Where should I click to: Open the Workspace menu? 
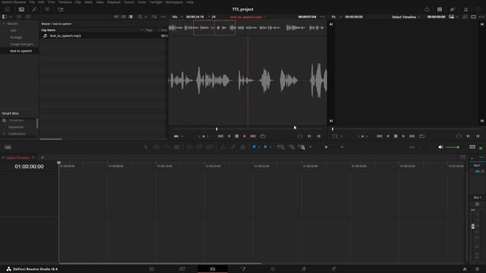[174, 2]
